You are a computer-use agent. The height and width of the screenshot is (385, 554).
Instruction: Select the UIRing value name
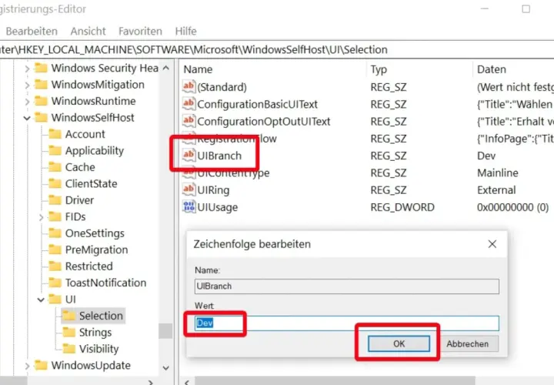pyautogui.click(x=213, y=190)
